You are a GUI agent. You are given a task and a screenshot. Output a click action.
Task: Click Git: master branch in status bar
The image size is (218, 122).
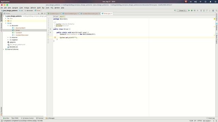pos(207,121)
